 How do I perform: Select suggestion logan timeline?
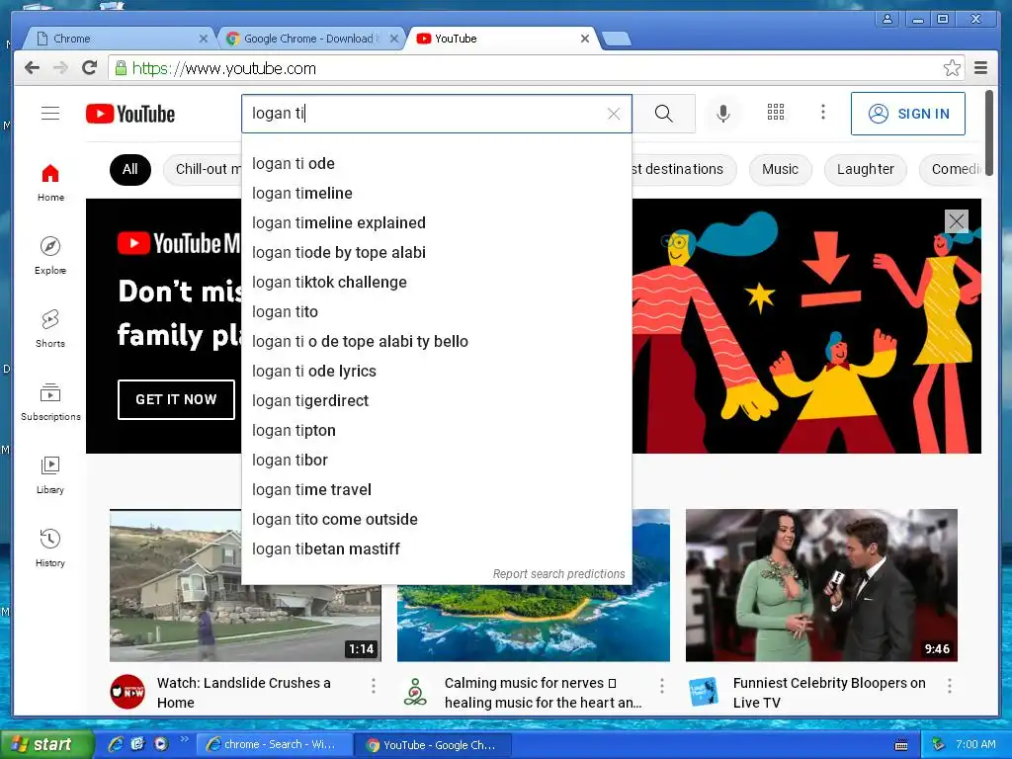pos(436,193)
